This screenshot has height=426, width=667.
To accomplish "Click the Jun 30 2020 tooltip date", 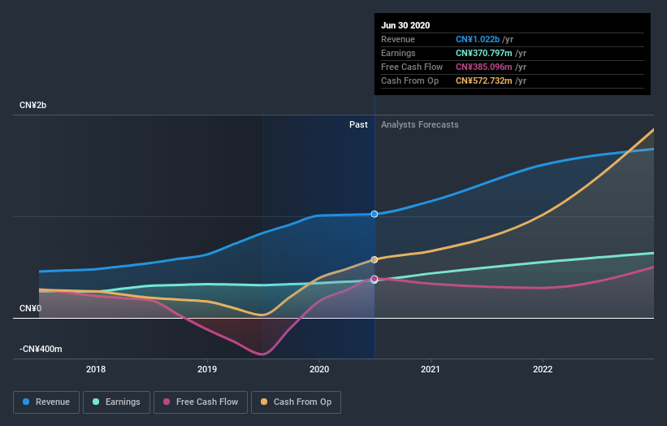I will pyautogui.click(x=405, y=25).
